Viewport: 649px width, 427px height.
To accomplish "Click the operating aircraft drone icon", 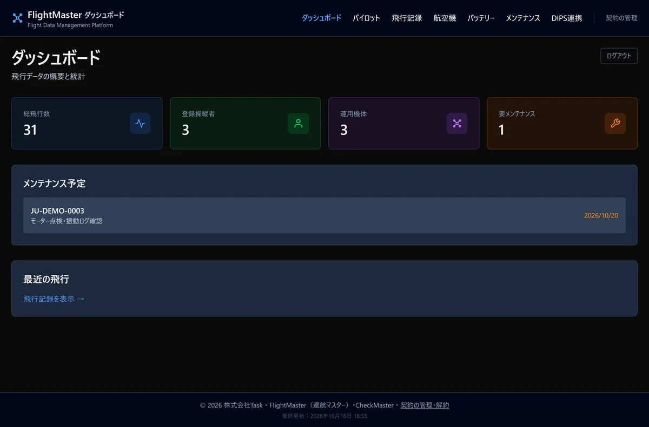I will click(x=457, y=123).
